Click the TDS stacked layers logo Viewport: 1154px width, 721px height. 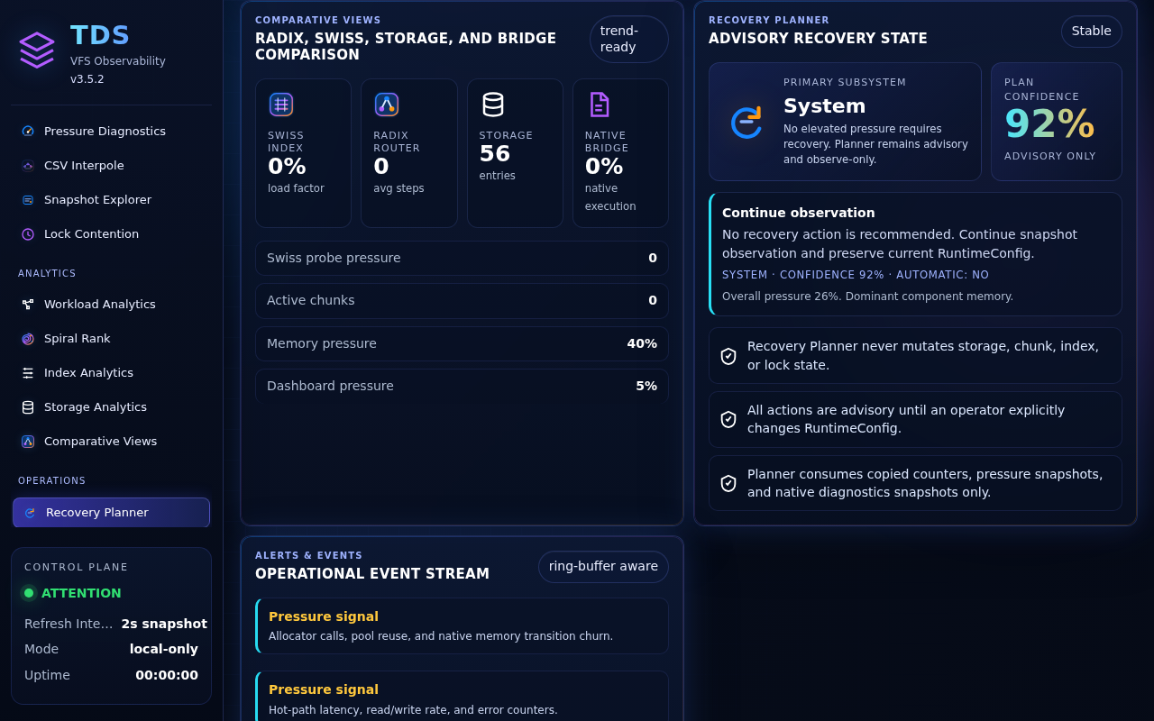click(x=37, y=50)
